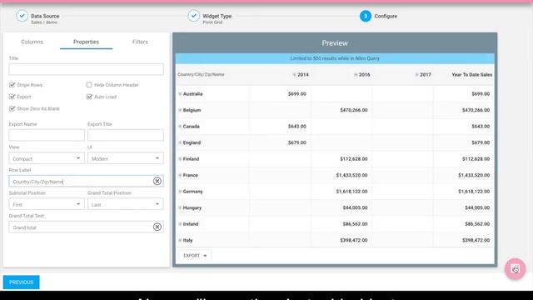Viewport: 533px width, 300px height.
Task: Click the Export Title input field
Action: click(x=126, y=135)
